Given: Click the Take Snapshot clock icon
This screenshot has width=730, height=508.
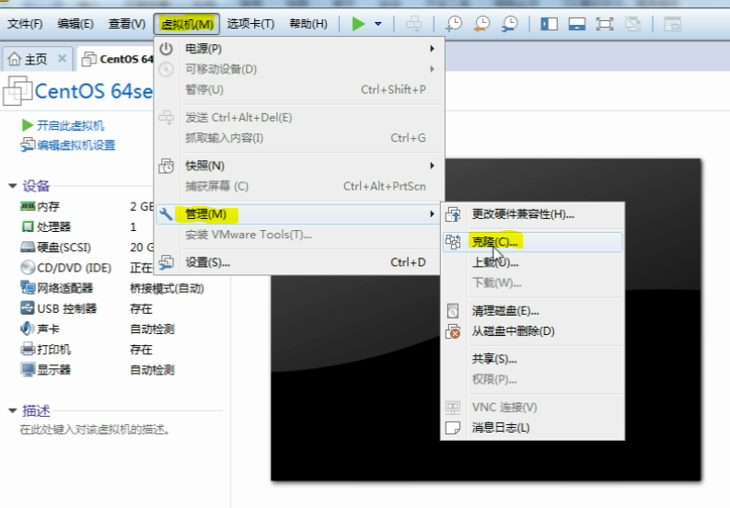Looking at the screenshot, I should tap(454, 23).
